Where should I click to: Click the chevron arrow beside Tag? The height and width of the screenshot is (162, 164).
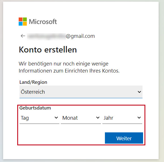click(x=56, y=118)
